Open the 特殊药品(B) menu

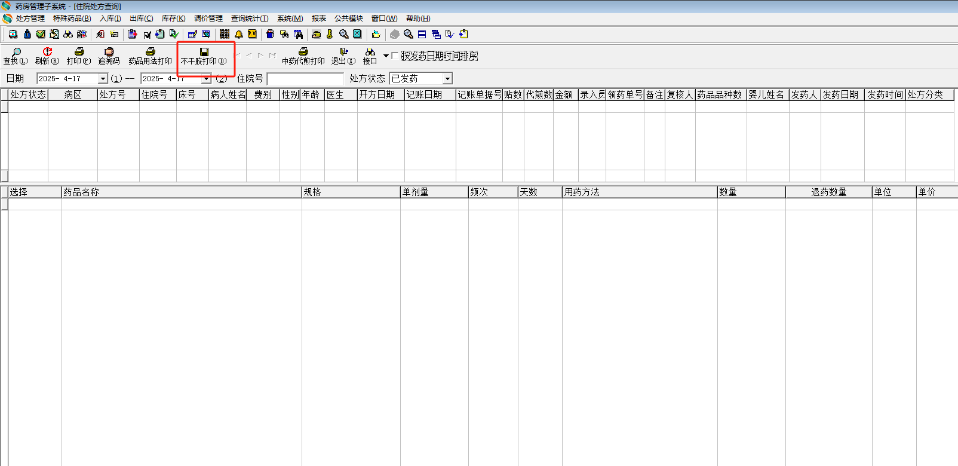click(72, 19)
